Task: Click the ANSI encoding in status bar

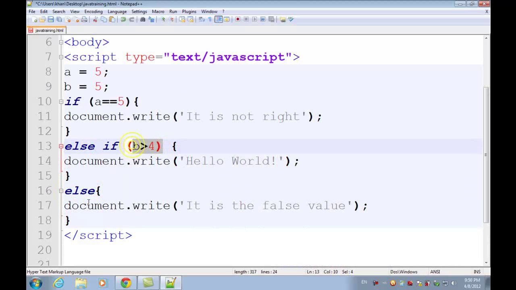Action: [435, 272]
